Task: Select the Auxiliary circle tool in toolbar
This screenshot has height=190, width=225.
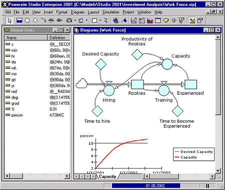Action: (27, 20)
